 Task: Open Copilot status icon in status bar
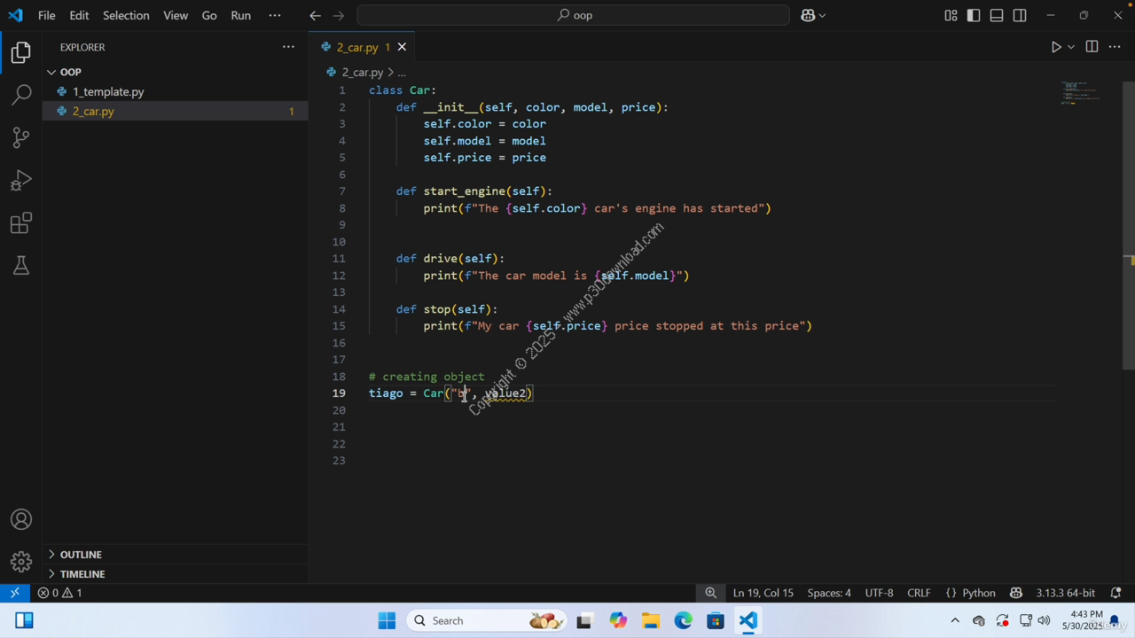(x=1016, y=593)
